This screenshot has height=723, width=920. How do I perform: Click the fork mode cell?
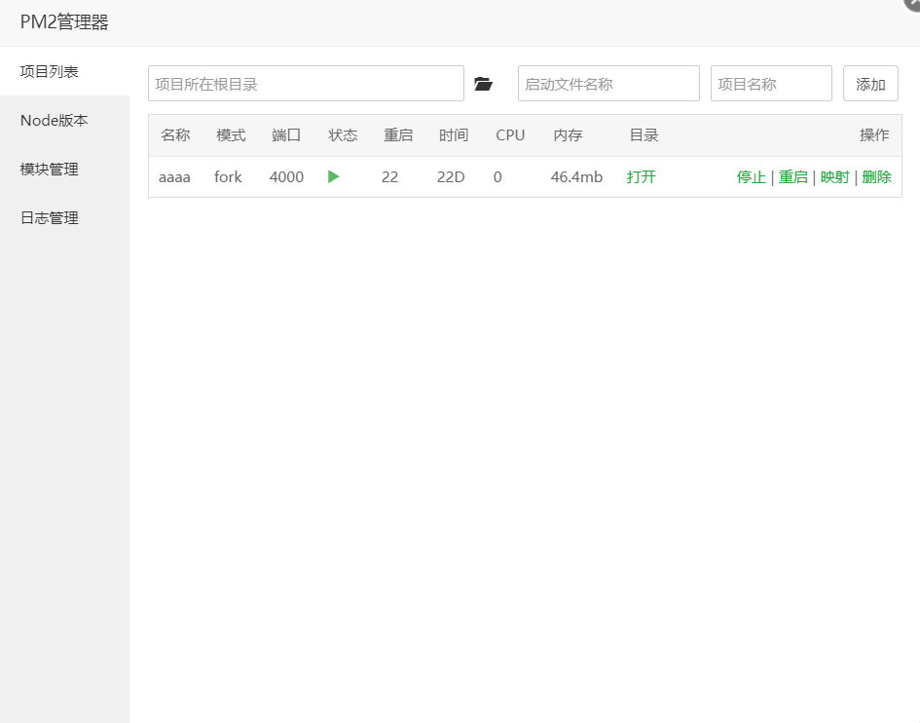coord(228,176)
